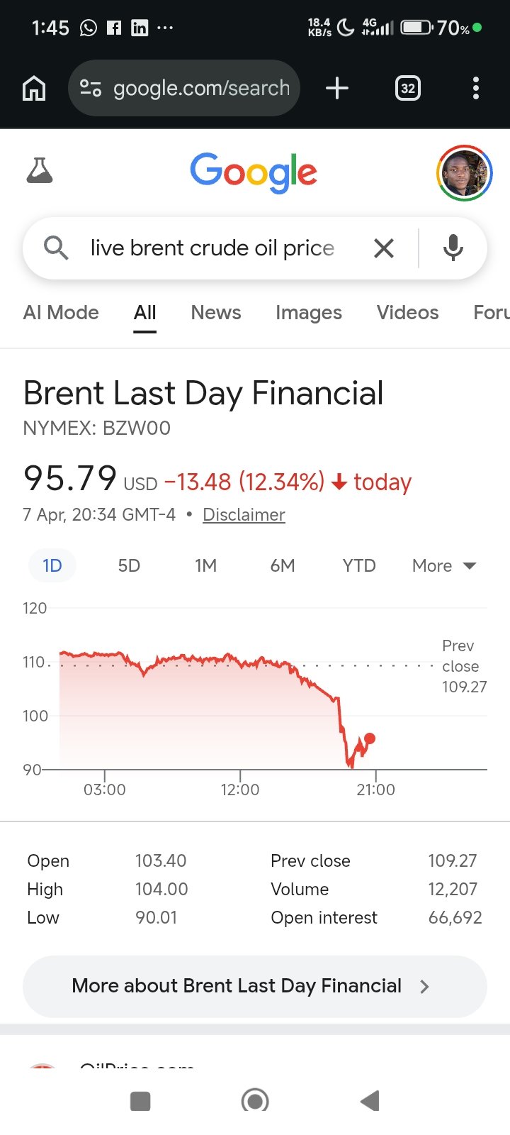Open the Disclaimer link

click(x=244, y=515)
